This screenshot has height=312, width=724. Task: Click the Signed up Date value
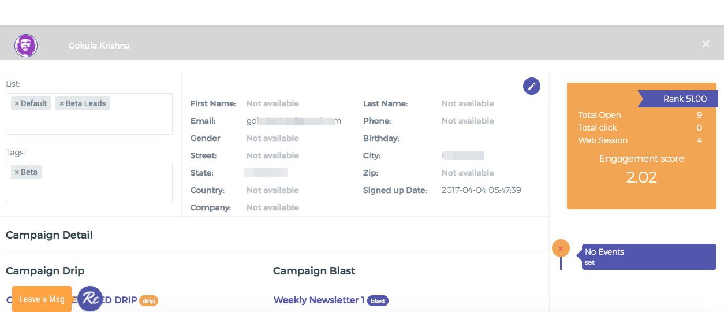(481, 190)
